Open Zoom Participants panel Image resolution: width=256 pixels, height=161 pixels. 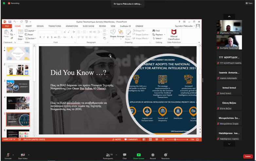108,156
